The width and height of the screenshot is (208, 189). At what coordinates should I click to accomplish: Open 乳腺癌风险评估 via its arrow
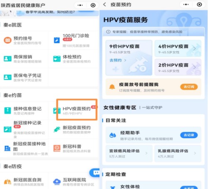[195, 153]
